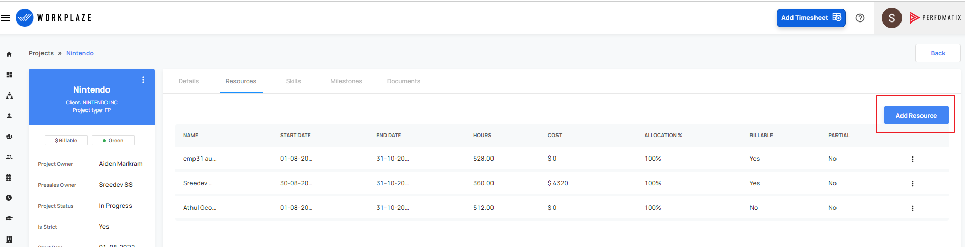Open the help question mark icon
The image size is (965, 247).
[860, 18]
